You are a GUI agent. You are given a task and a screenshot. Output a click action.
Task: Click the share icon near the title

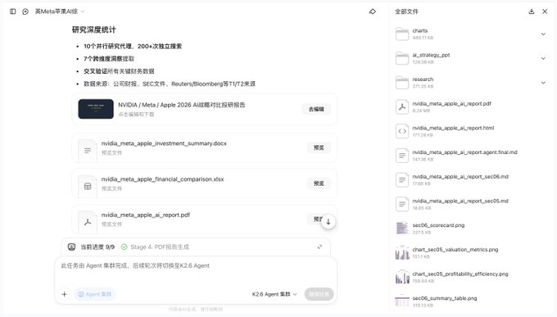pos(372,11)
